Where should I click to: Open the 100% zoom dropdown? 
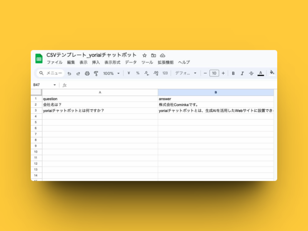tap(111, 73)
